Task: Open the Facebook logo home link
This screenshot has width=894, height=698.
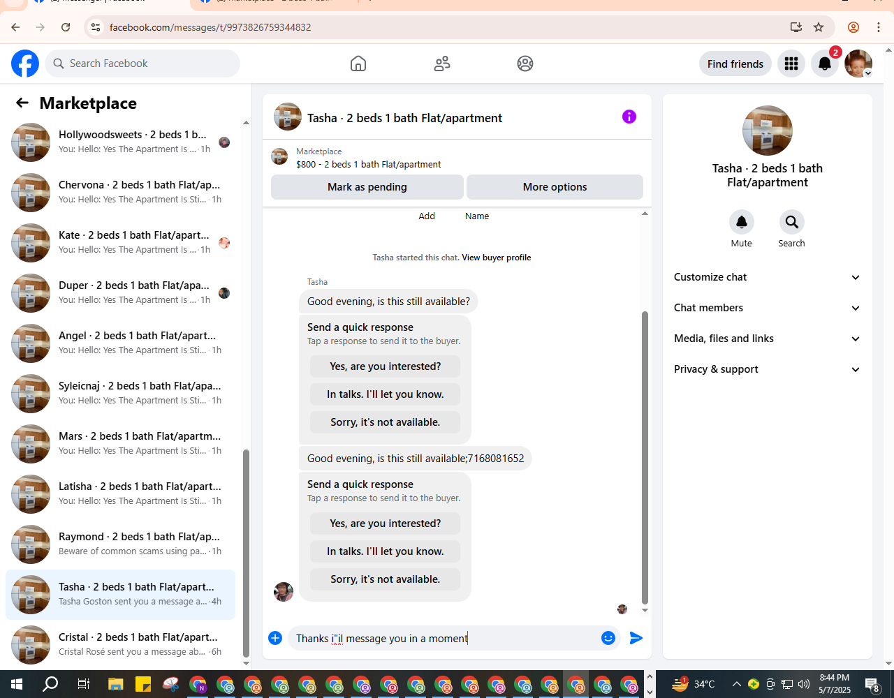Action: (25, 64)
